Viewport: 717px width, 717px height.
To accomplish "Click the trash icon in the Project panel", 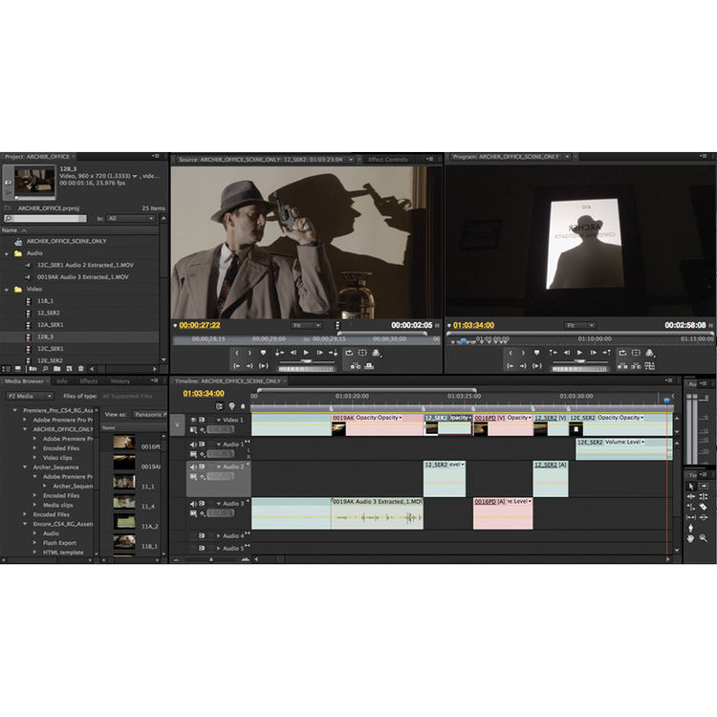I will pos(81,368).
